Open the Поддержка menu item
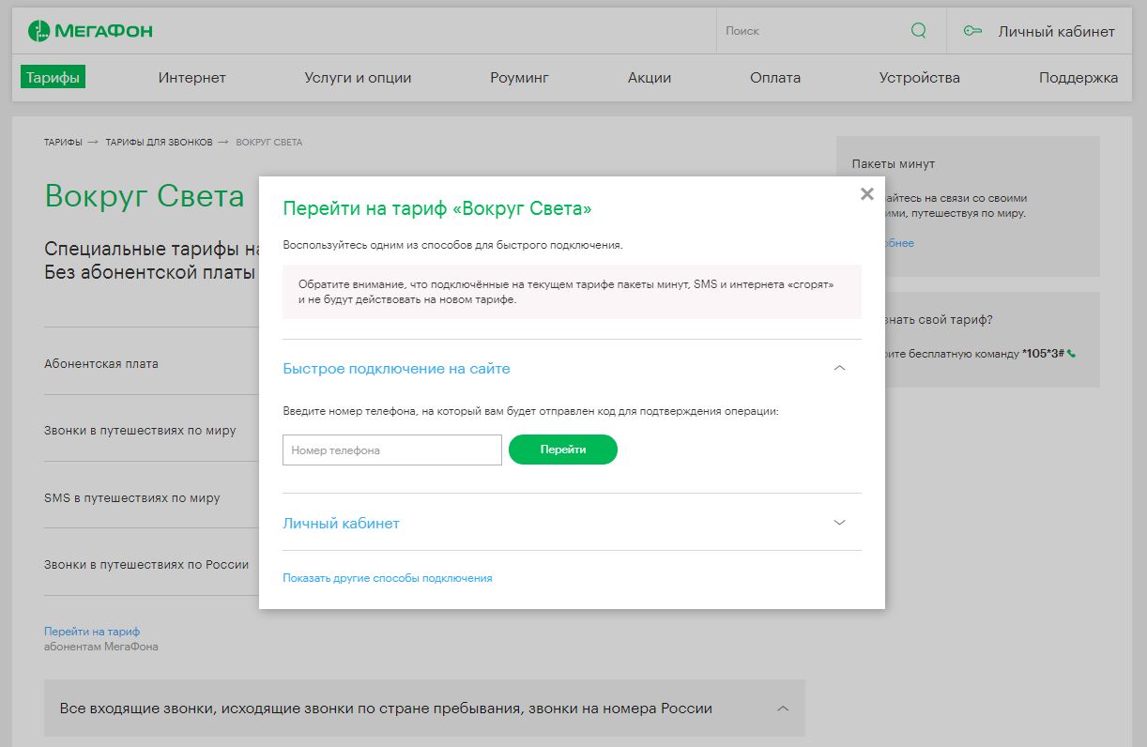The height and width of the screenshot is (747, 1147). (x=1078, y=78)
